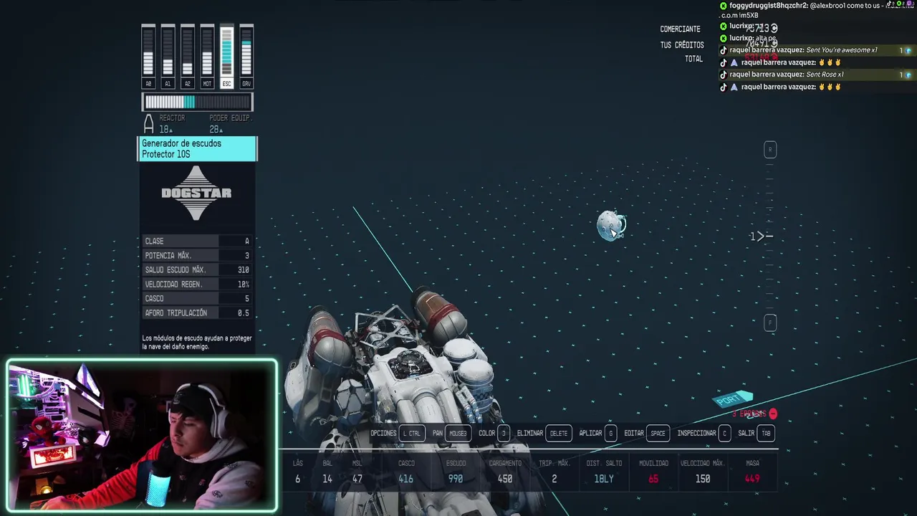Select the Generador de escudos Protector 10S title
Viewport: 917px width, 516px height.
[197, 149]
